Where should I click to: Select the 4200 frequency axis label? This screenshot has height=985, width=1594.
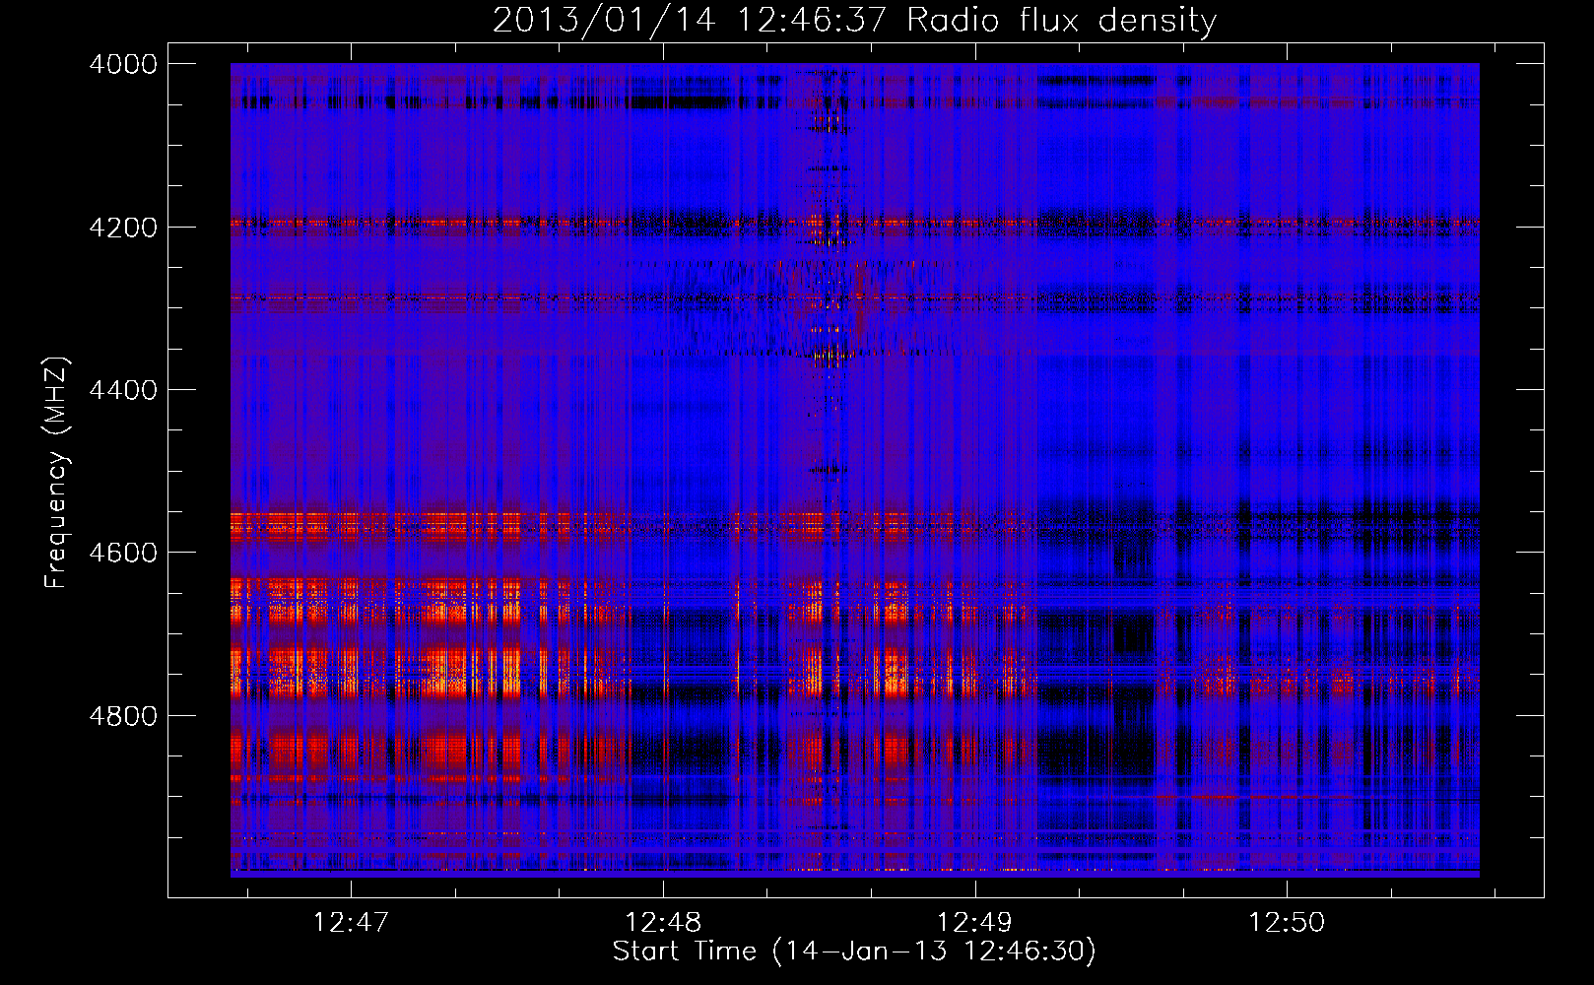(123, 228)
